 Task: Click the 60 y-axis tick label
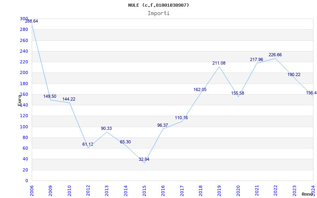point(25,148)
